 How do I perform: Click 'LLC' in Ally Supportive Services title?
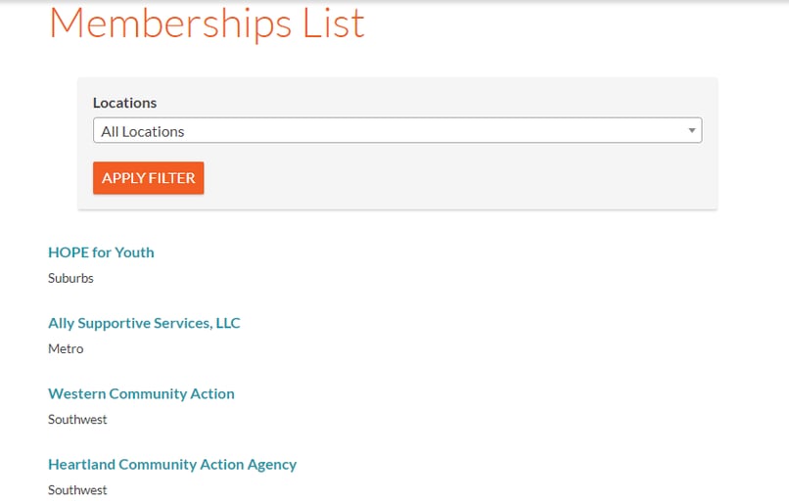(228, 323)
